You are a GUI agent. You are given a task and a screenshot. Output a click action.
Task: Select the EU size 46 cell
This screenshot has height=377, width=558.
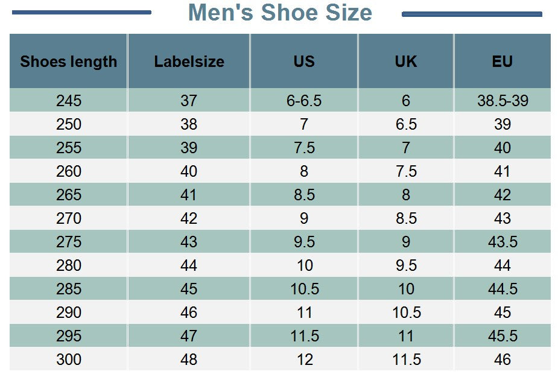[x=502, y=360]
